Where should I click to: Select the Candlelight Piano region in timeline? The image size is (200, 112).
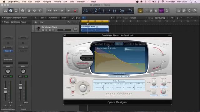(x=94, y=29)
